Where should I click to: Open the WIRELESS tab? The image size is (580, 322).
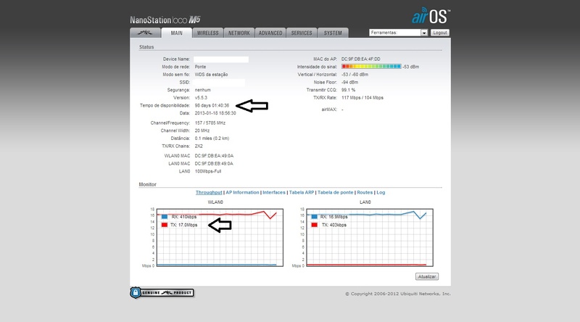[207, 33]
